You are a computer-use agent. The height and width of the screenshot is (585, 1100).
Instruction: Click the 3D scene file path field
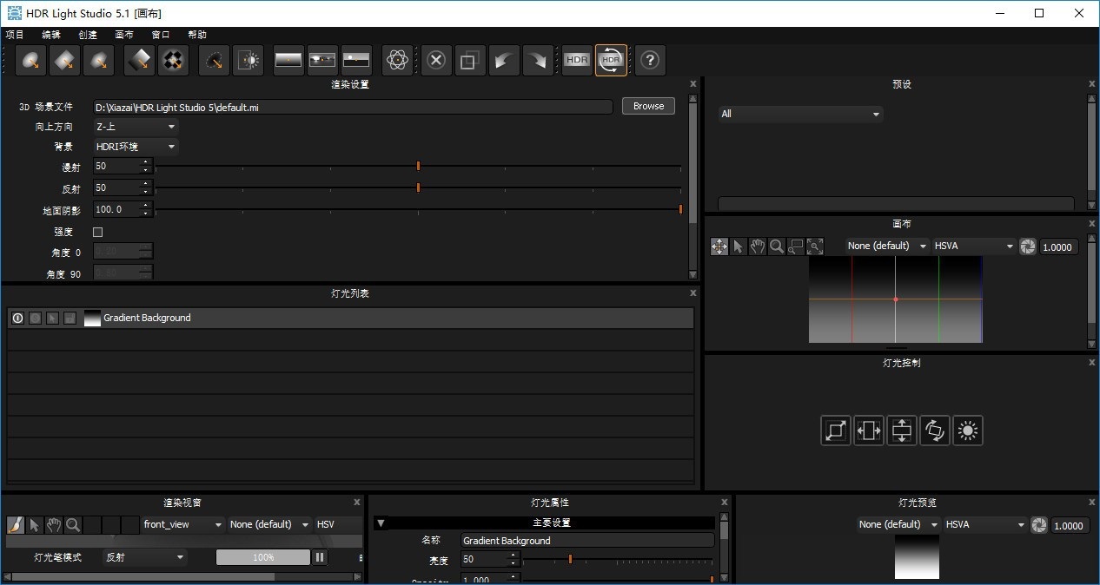353,107
